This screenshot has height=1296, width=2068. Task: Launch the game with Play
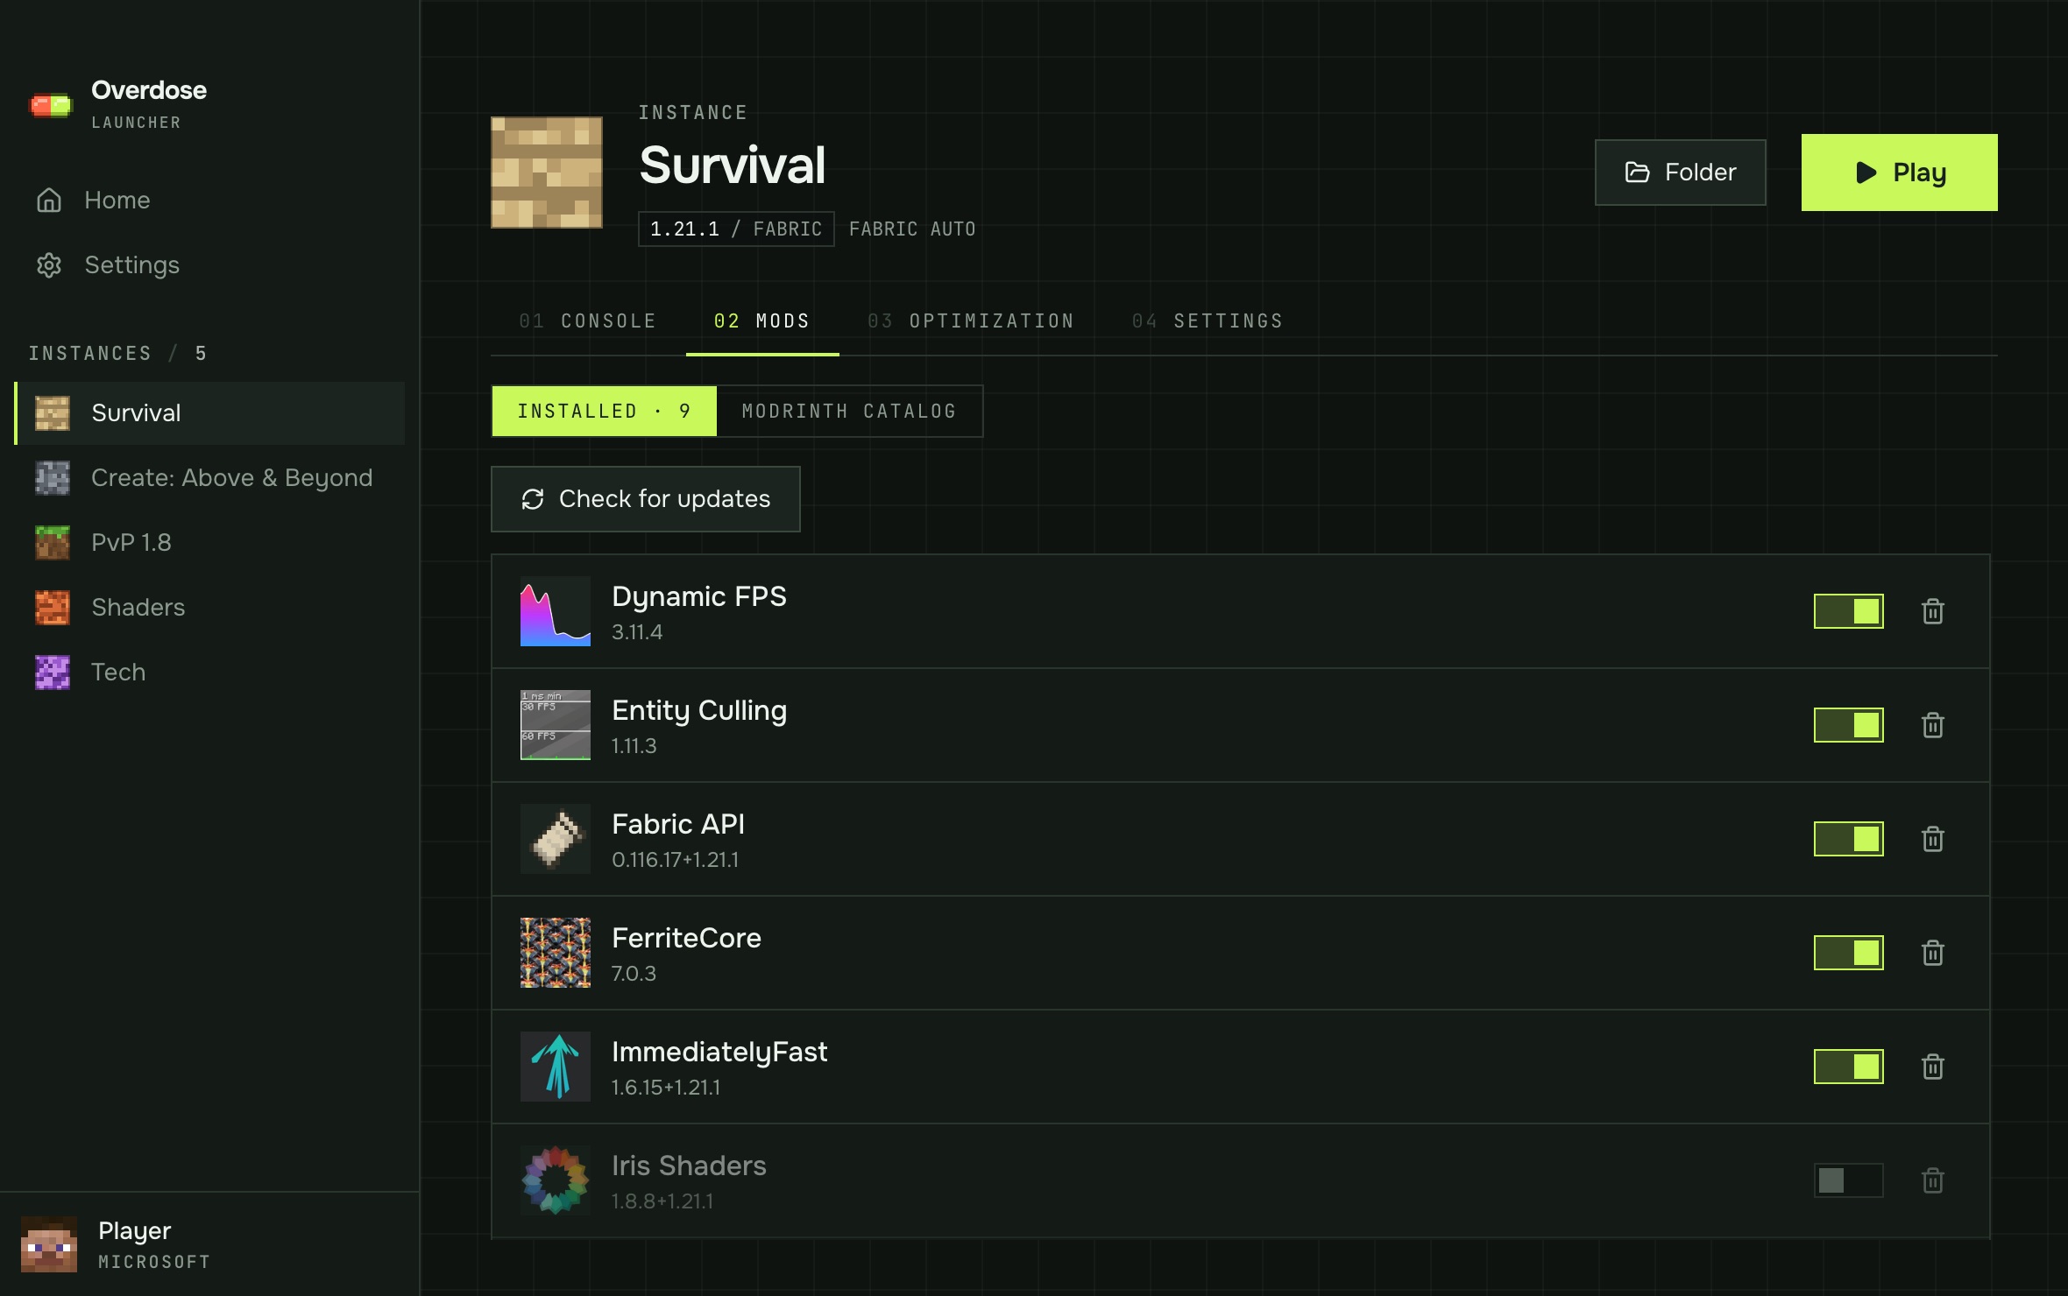pyautogui.click(x=1899, y=173)
